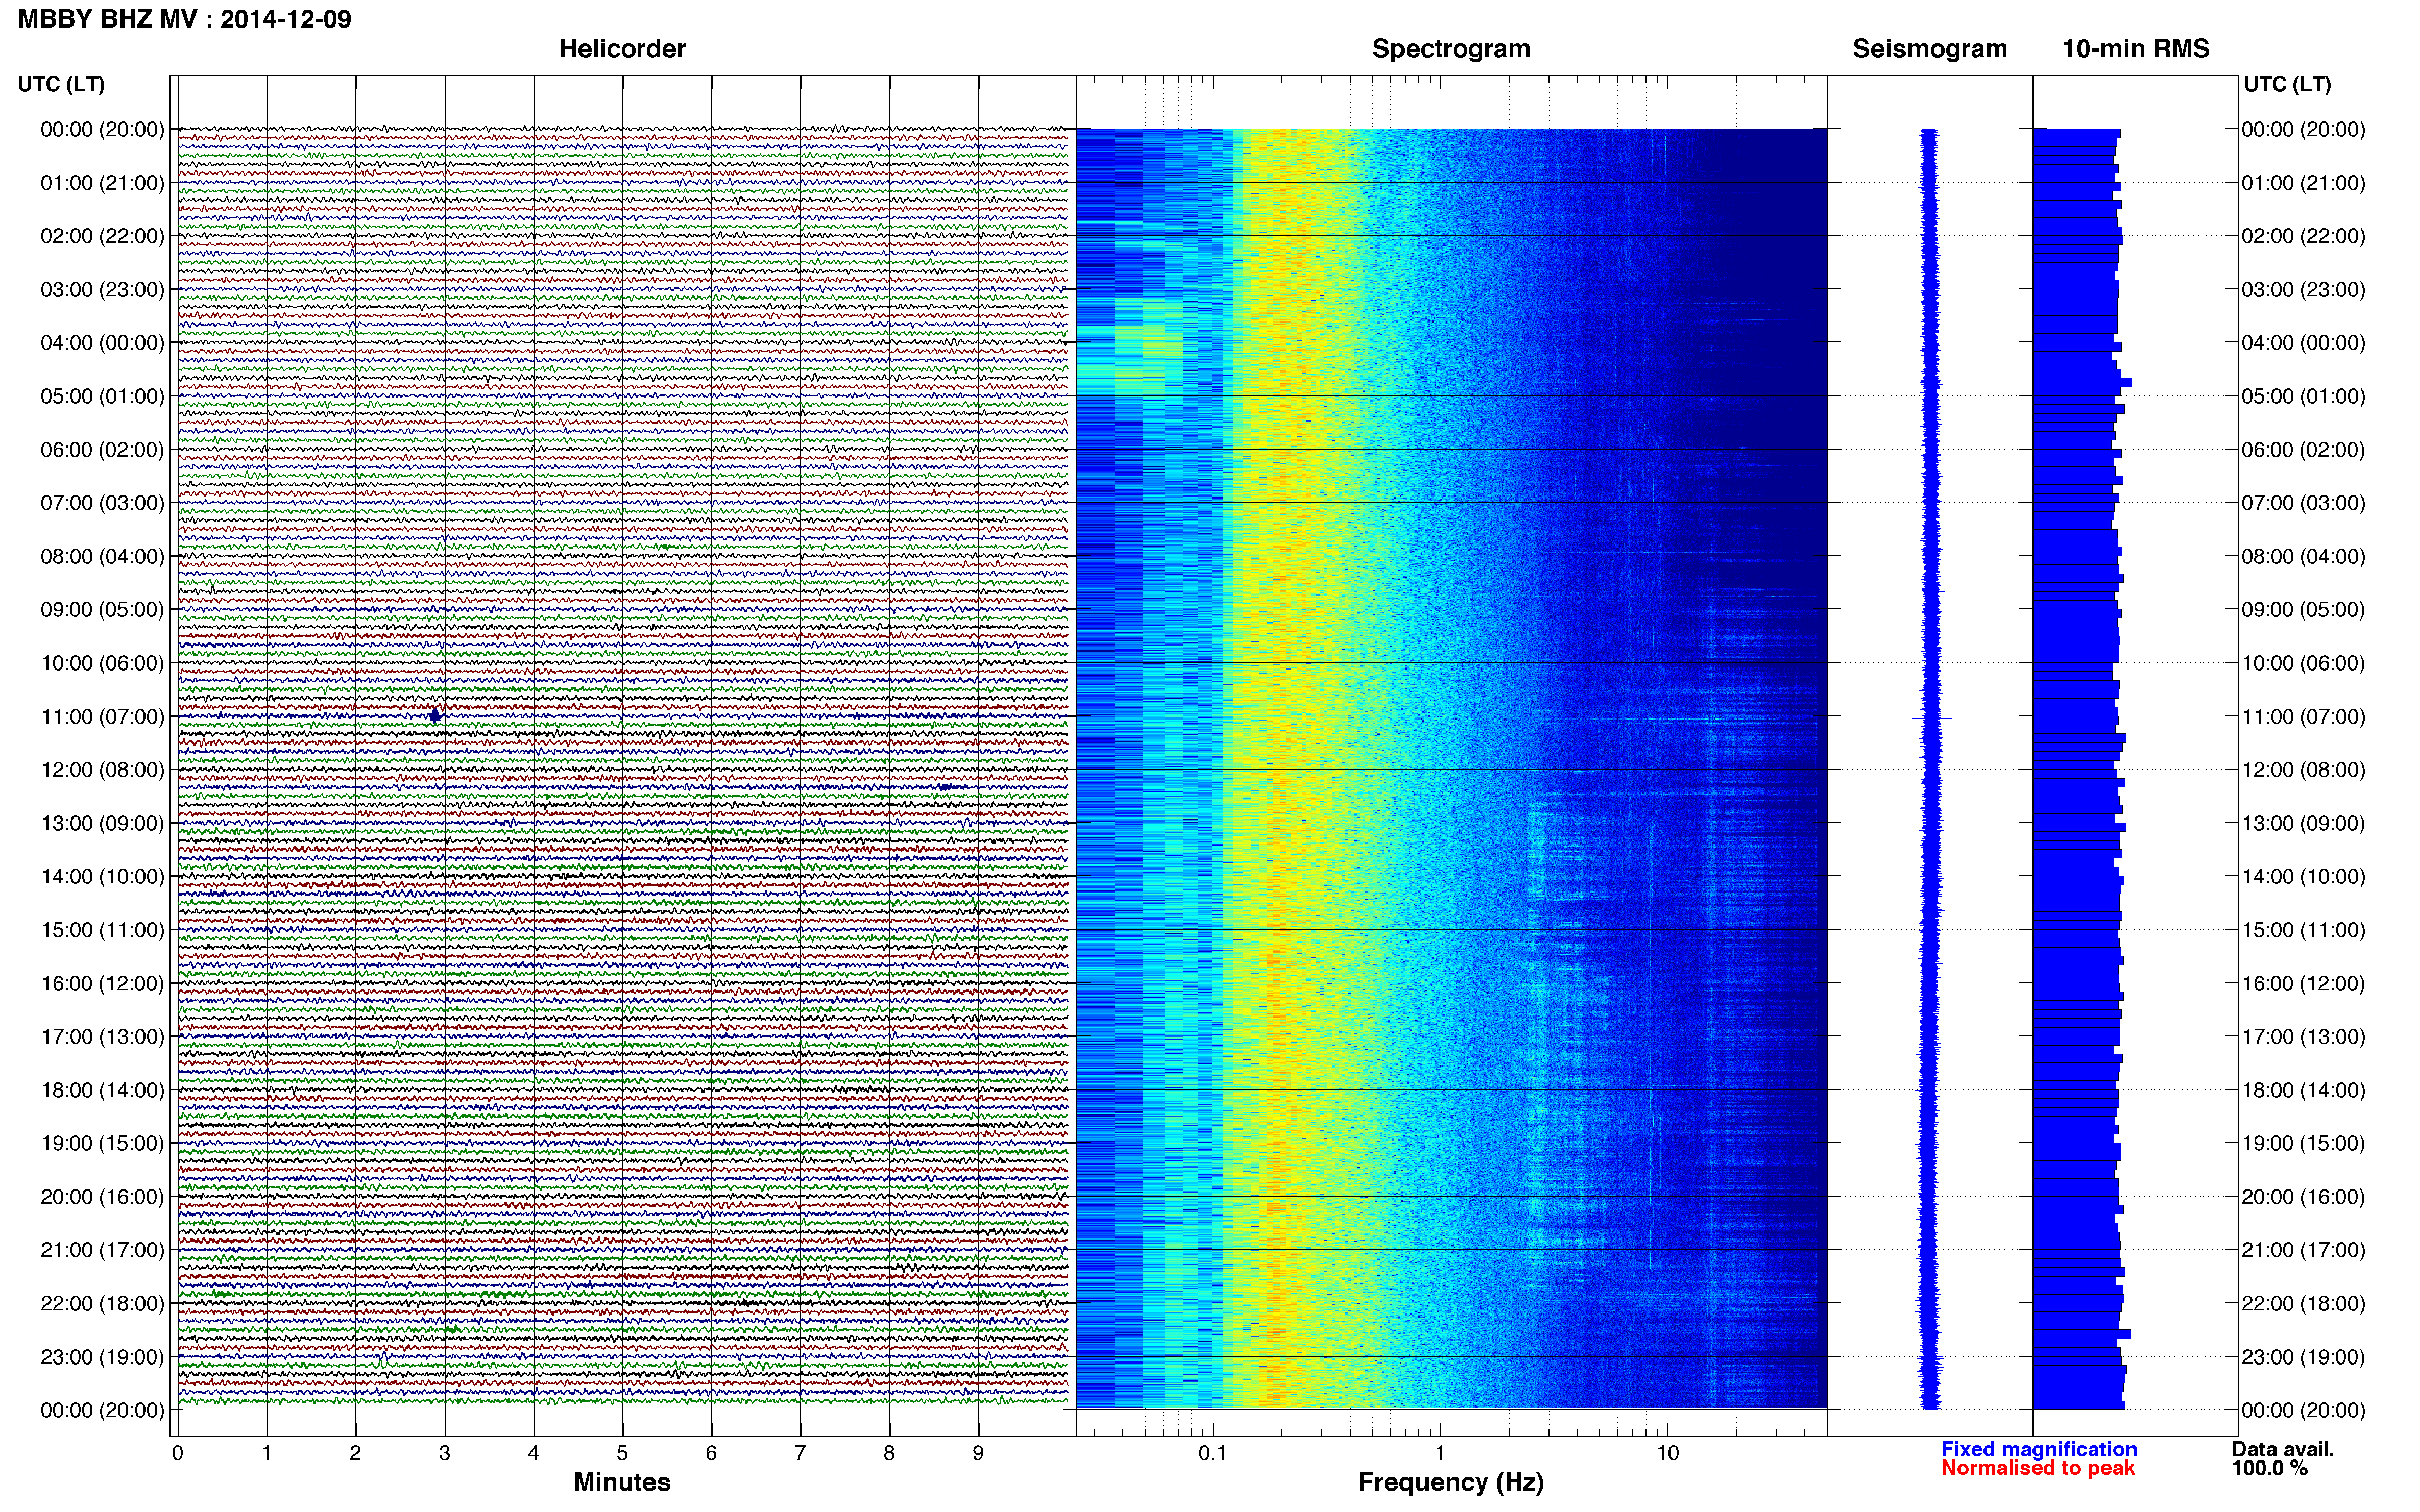The image size is (2420, 1512).
Task: Click the 100.0 % availability value
Action: coord(2269,1468)
